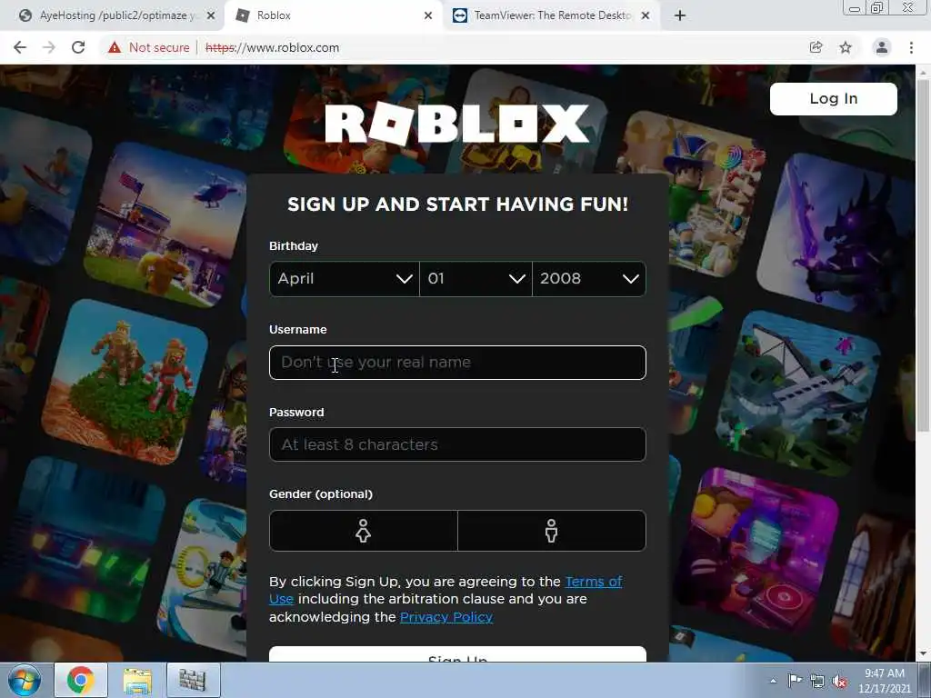Open the Windows Start menu

tap(24, 680)
